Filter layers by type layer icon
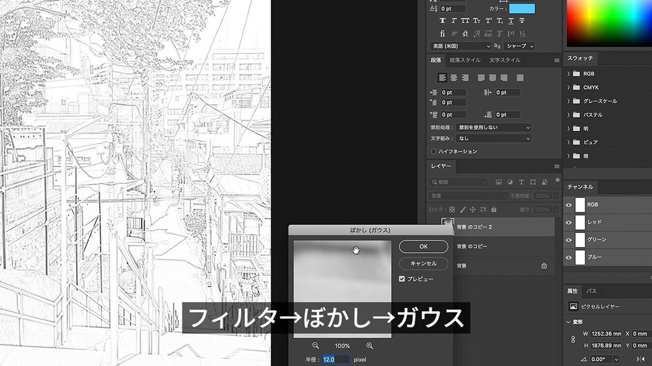 [x=522, y=182]
